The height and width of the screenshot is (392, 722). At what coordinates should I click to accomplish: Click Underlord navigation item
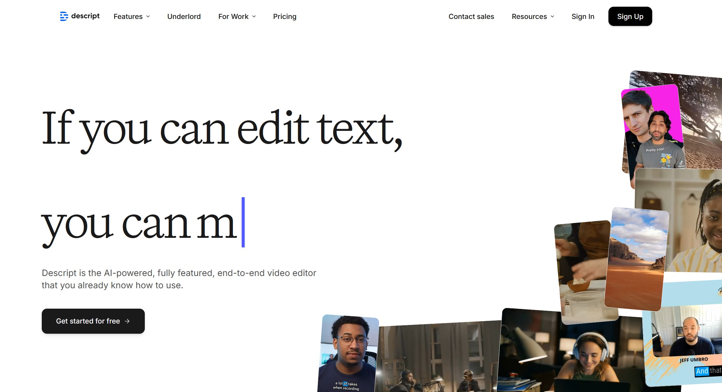tap(184, 16)
